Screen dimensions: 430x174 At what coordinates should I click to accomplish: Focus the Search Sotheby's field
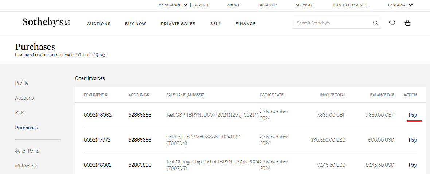[x=336, y=23]
